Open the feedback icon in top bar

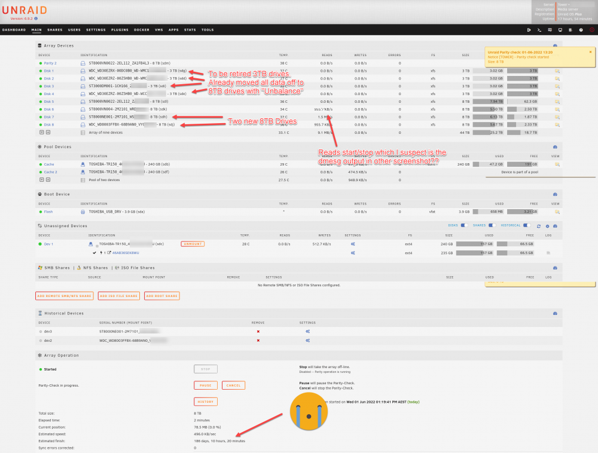(x=550, y=30)
